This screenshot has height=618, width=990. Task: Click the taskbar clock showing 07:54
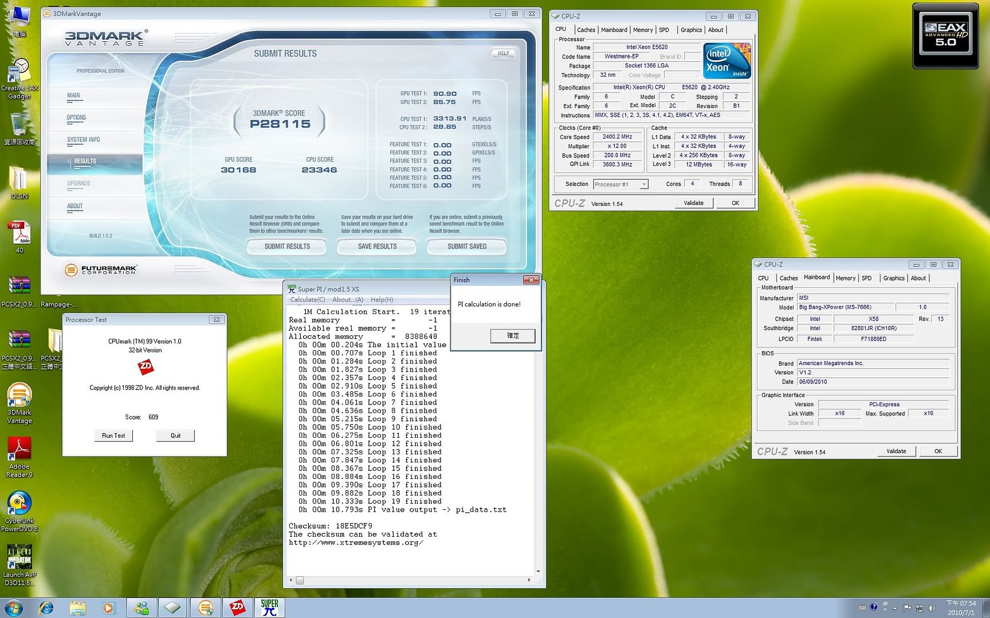(x=961, y=608)
